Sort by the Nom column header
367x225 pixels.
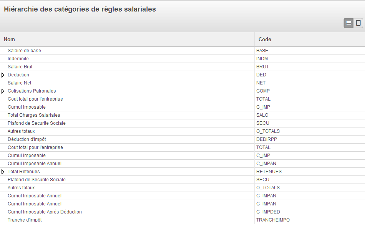[10, 39]
